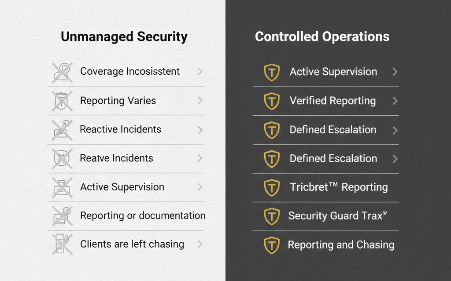
Task: Click the gold shield beside dark-panel Active Supervision
Action: click(272, 72)
